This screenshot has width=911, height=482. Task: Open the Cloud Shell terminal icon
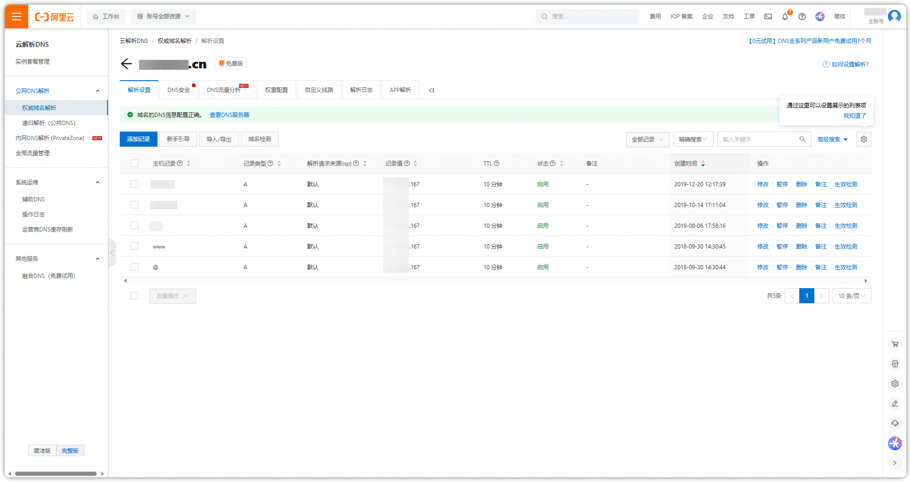point(768,17)
